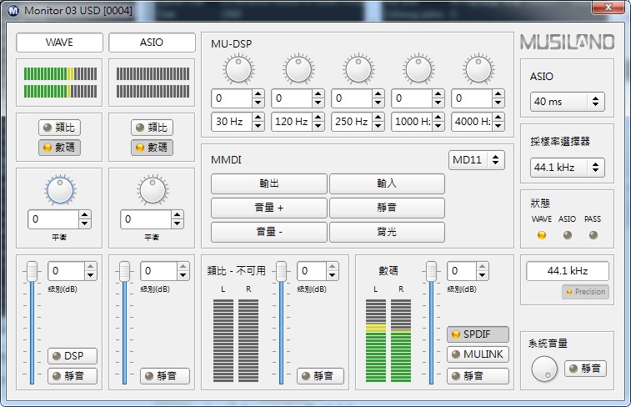This screenshot has width=631, height=407.
Task: Click the WAVE balance knob
Action: tap(60, 191)
